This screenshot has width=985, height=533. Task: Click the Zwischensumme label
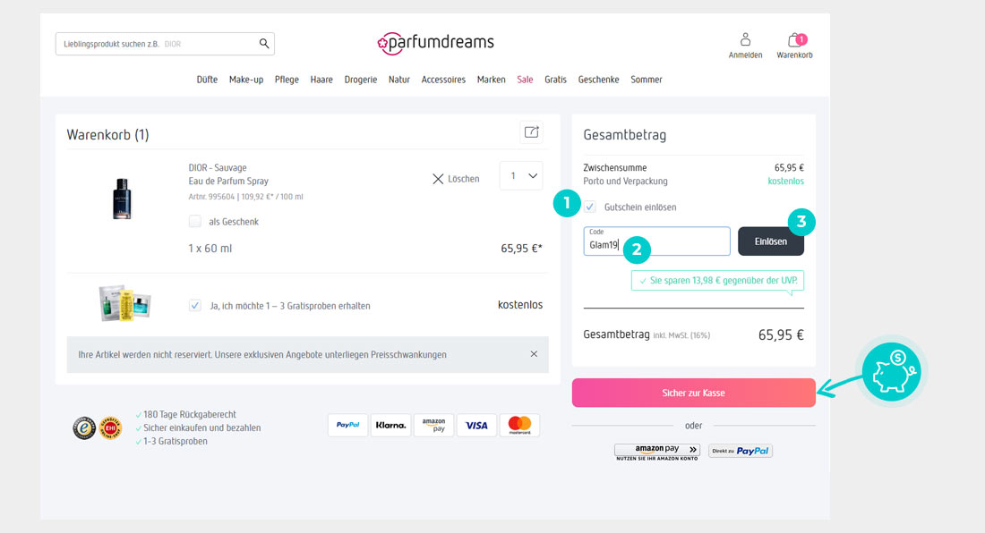click(x=615, y=167)
